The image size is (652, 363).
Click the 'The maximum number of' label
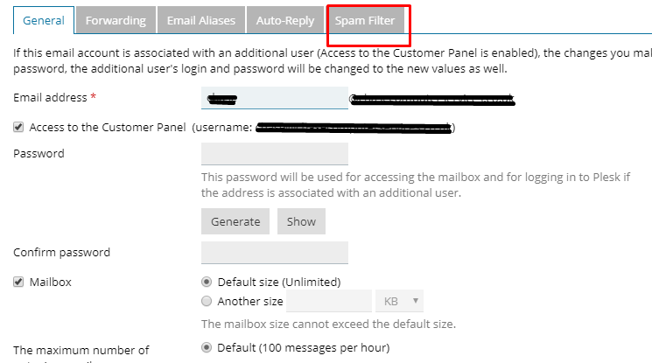(x=81, y=350)
